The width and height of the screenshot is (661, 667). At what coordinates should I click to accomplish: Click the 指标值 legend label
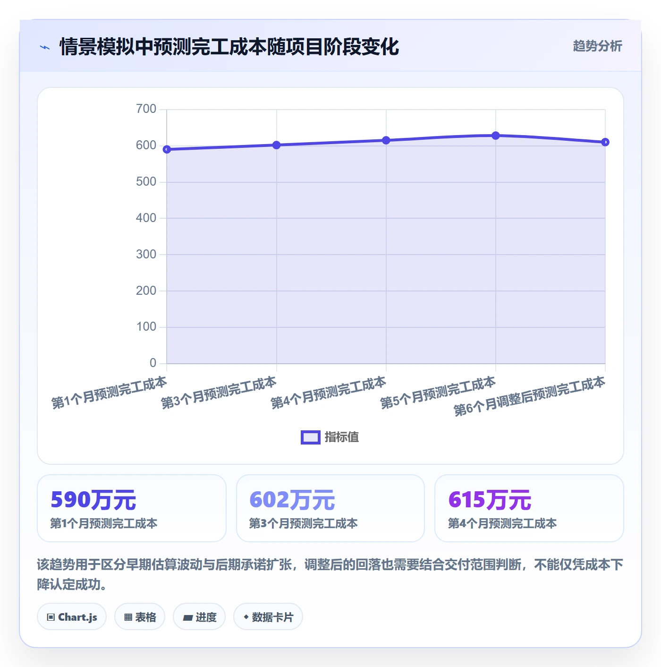342,437
